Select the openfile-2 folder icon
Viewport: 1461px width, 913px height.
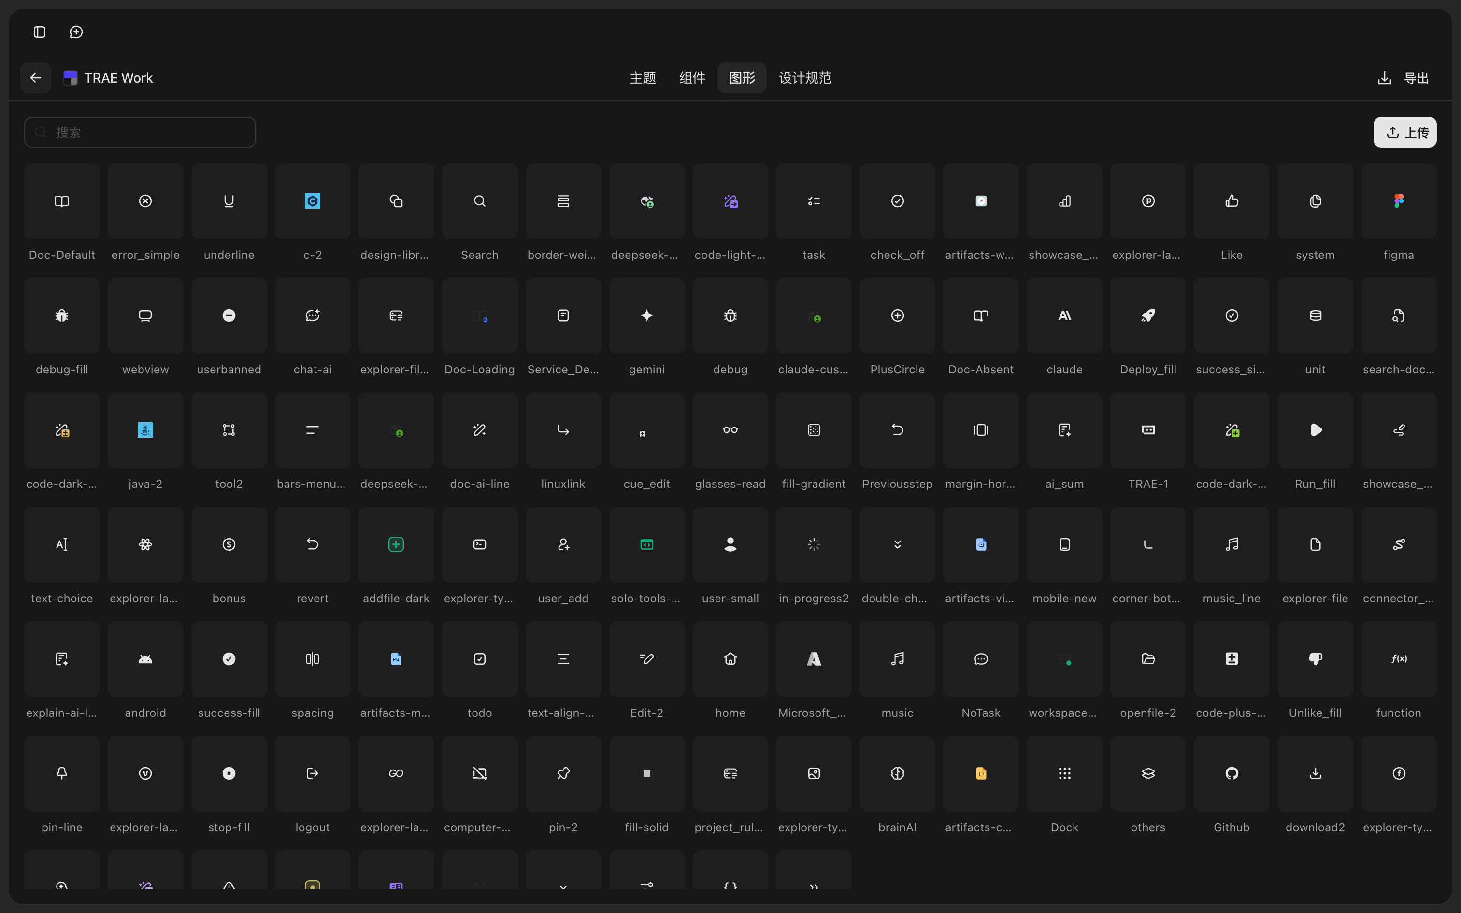(1148, 659)
